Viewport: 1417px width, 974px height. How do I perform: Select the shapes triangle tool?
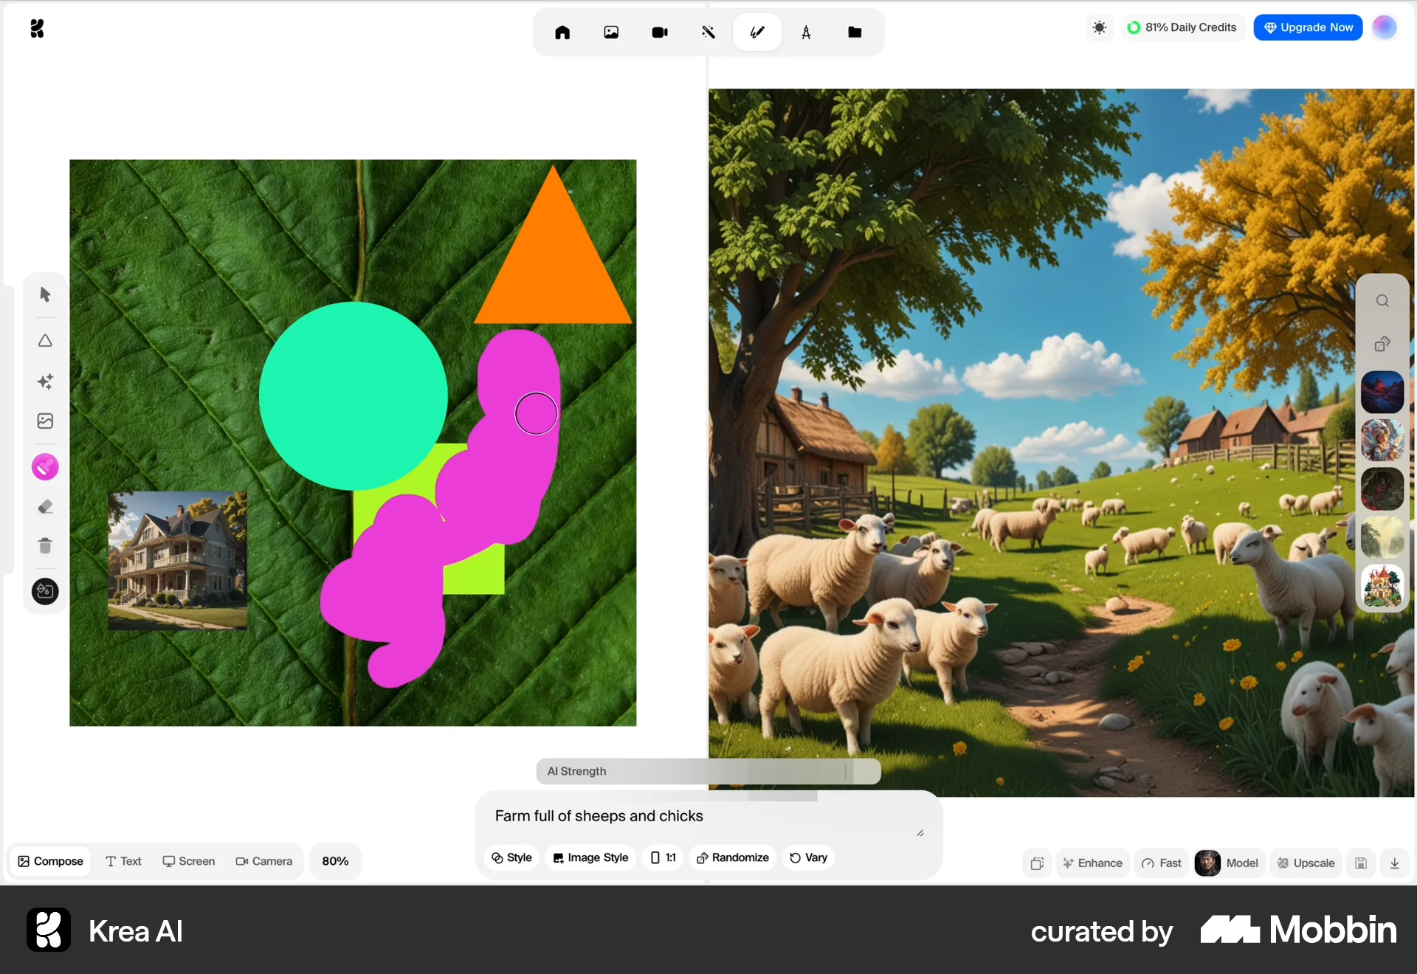coord(45,341)
